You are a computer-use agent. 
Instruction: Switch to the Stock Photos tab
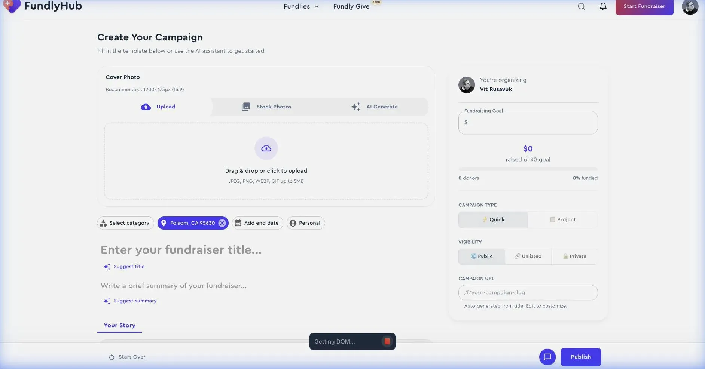(266, 107)
